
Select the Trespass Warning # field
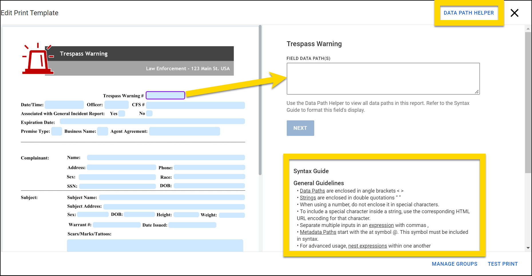click(165, 95)
